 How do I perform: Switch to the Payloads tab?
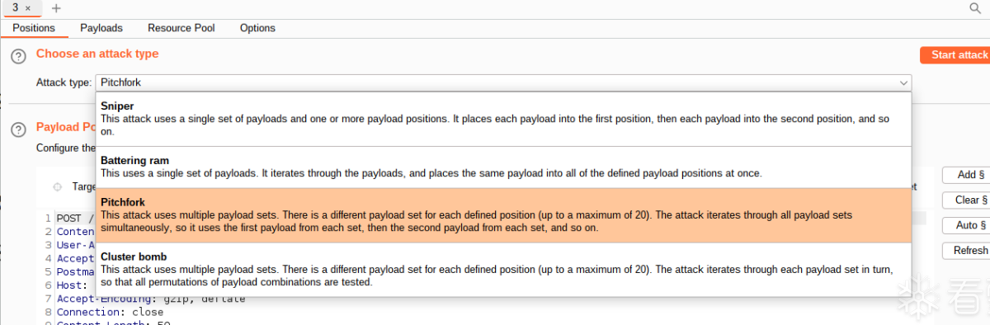click(101, 28)
